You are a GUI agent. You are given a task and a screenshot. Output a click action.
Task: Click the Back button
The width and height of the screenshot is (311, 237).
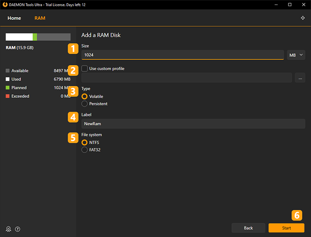[x=248, y=228]
